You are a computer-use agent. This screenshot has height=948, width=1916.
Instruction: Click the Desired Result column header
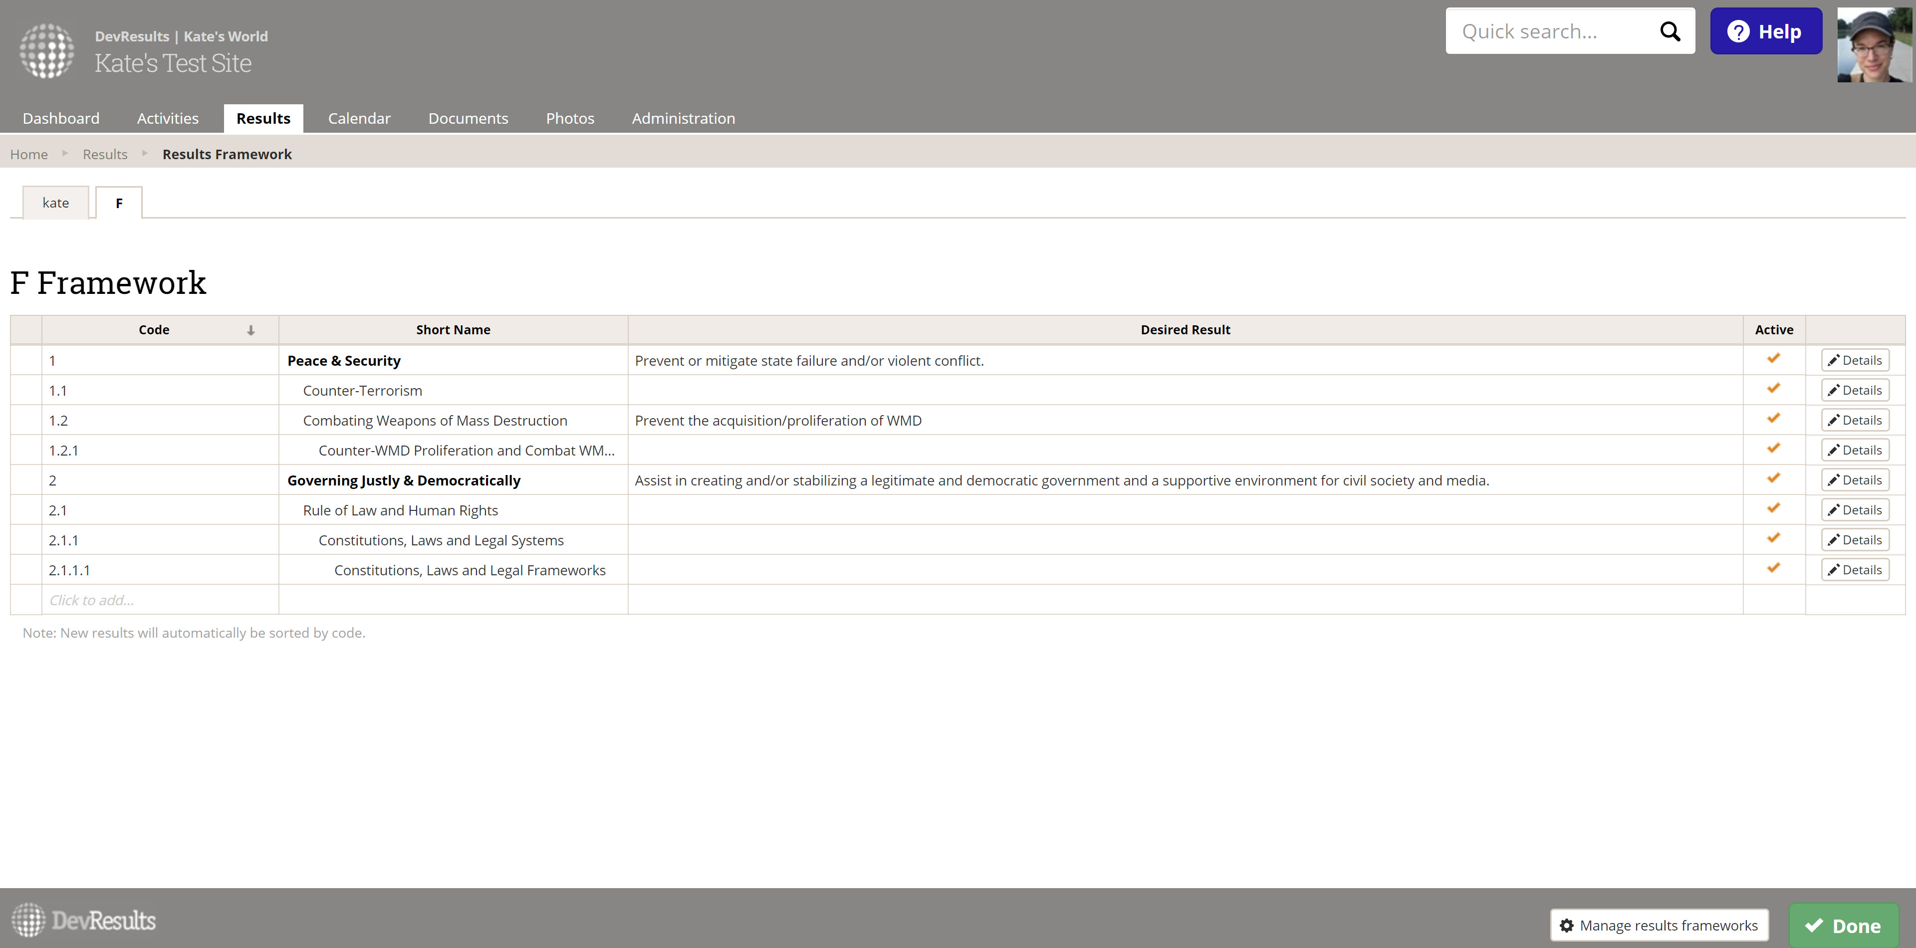pos(1185,329)
